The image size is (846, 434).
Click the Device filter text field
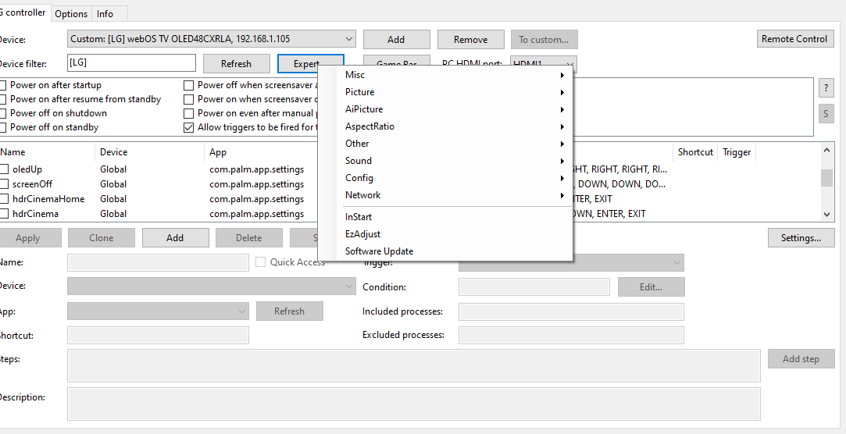point(131,62)
